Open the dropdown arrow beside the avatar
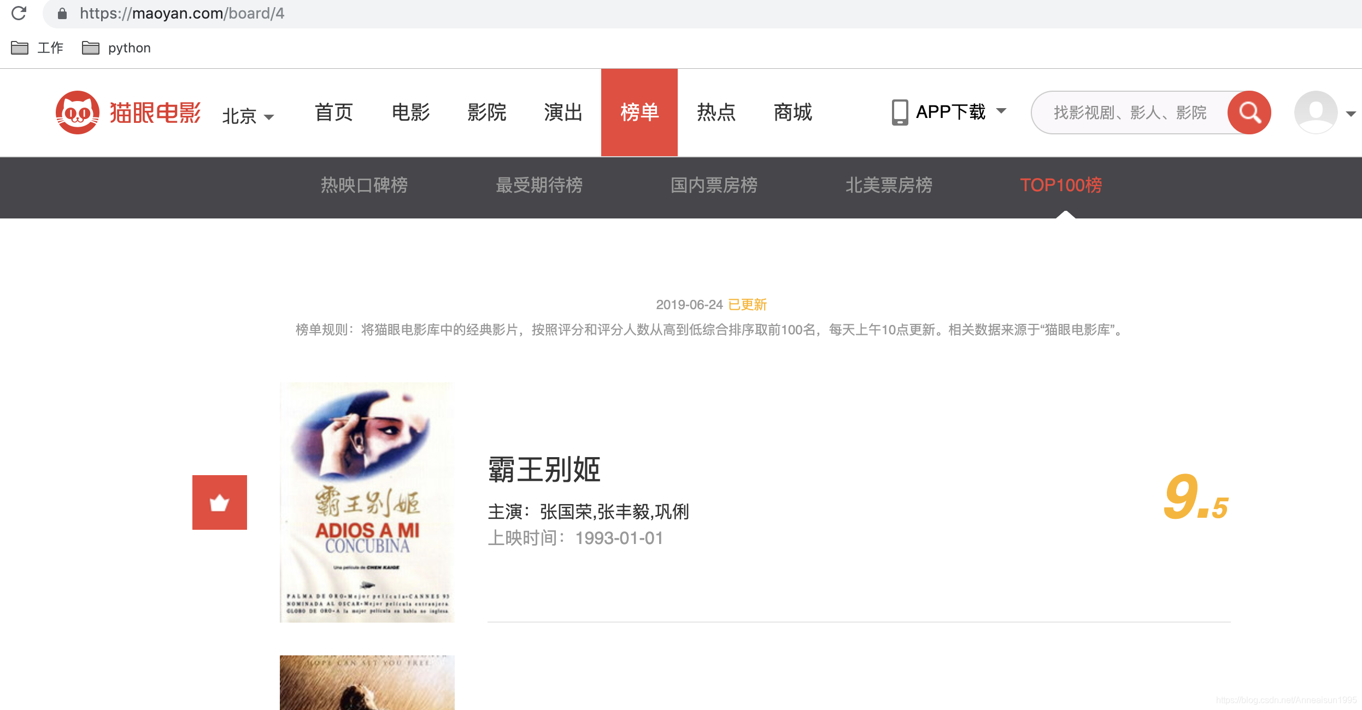Screen dimensions: 1362x710 [x=1351, y=114]
